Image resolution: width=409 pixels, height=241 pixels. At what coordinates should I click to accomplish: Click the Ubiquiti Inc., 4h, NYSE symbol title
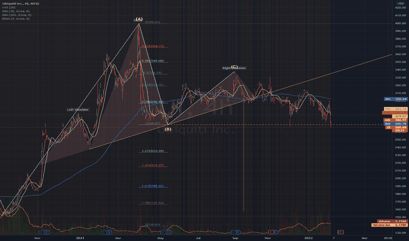click(x=21, y=4)
